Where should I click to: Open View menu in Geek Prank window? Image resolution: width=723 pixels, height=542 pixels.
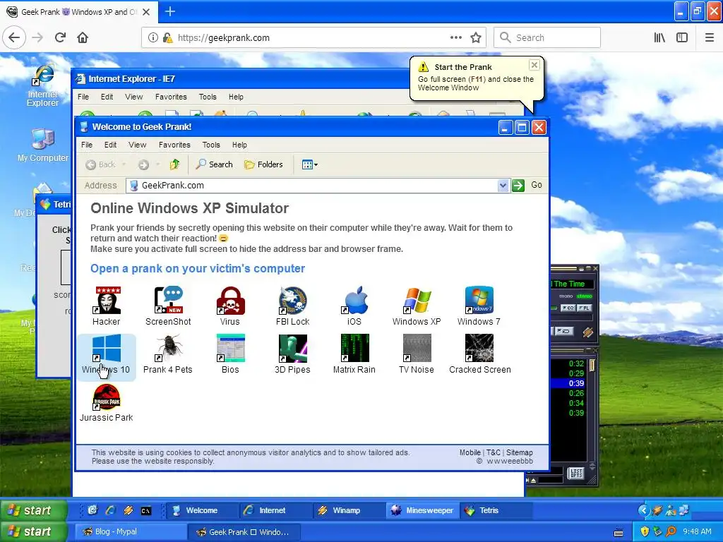(x=138, y=145)
